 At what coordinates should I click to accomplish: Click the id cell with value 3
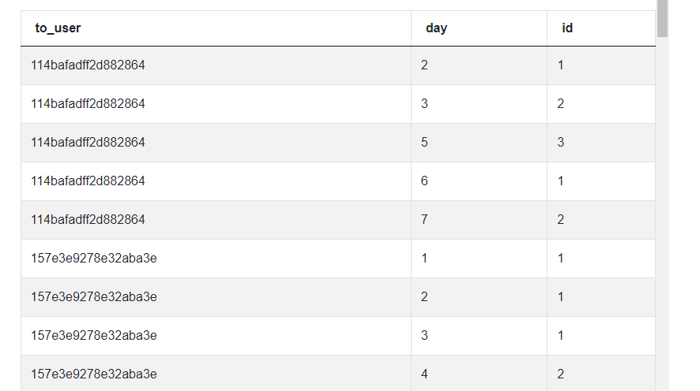[x=561, y=143]
